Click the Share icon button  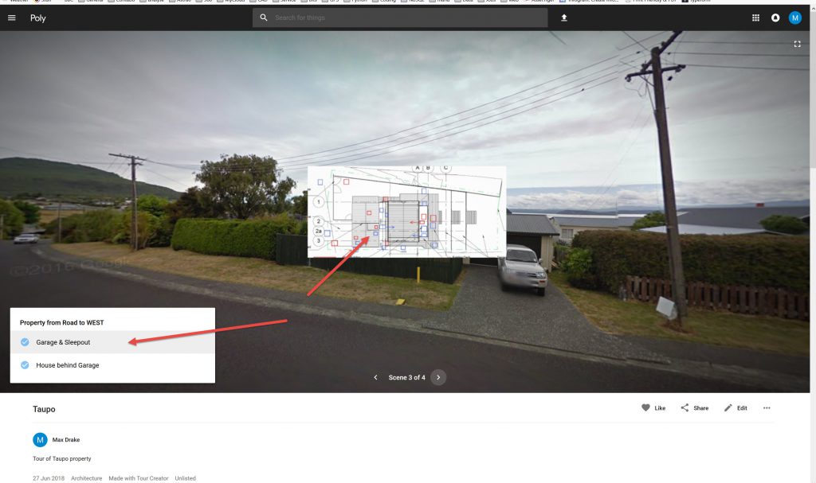point(694,407)
